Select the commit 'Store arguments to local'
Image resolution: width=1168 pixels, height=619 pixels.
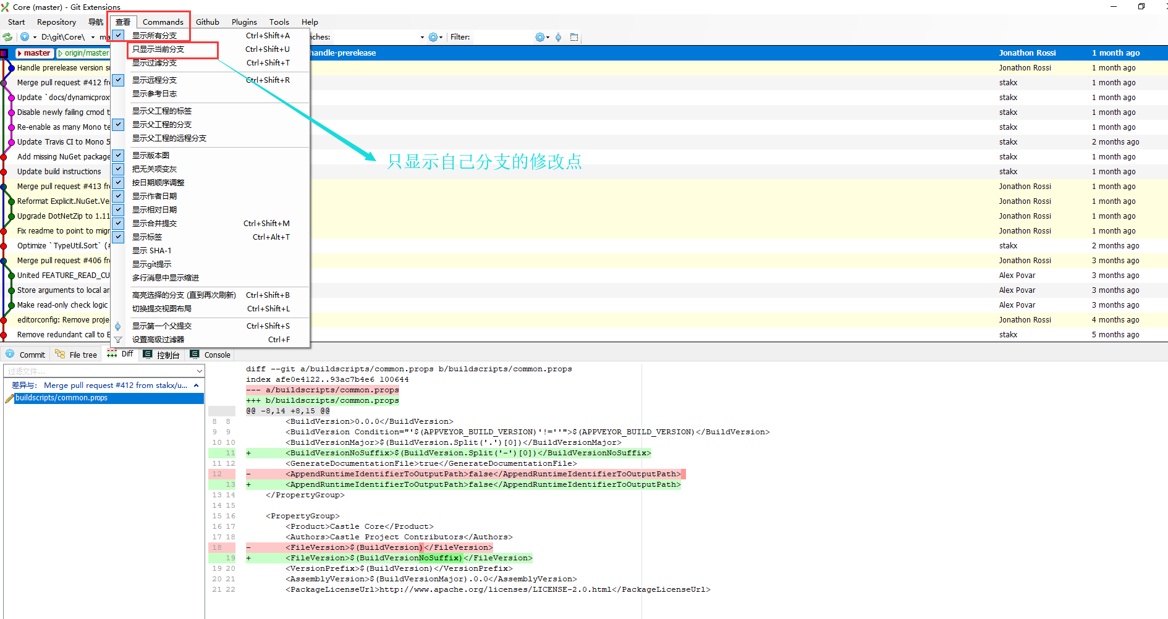(x=63, y=290)
